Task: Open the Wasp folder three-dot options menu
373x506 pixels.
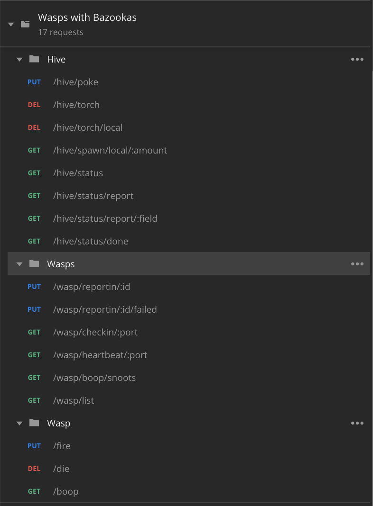Action: [x=357, y=423]
